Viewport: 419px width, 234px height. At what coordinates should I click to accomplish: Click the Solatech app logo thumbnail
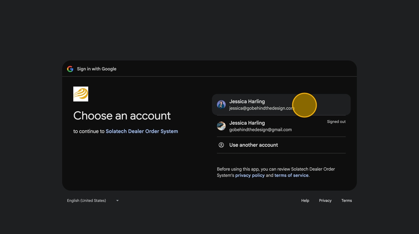(81, 94)
